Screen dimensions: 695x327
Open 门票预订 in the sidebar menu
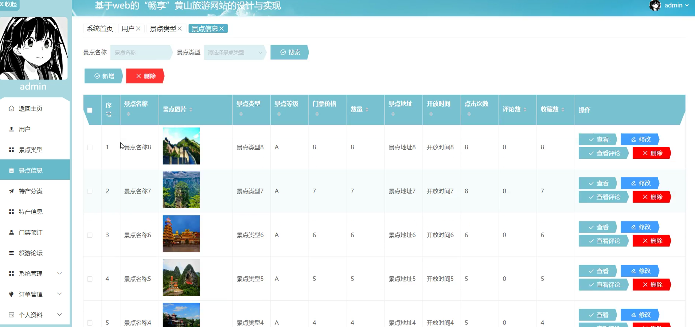[35, 232]
